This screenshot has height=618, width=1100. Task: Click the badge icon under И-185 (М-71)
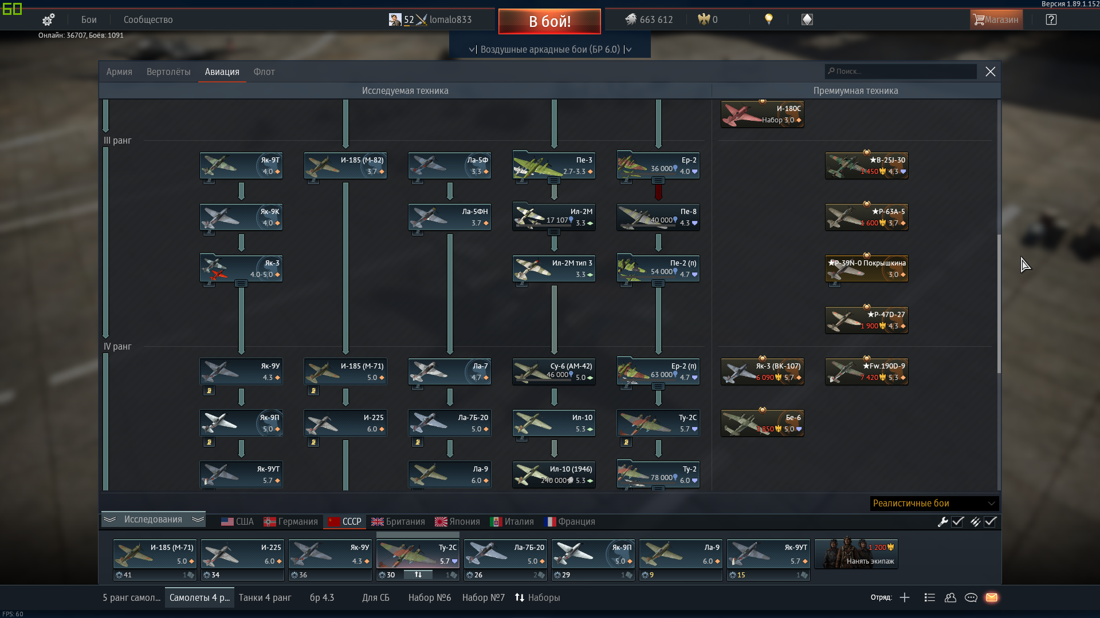click(313, 391)
